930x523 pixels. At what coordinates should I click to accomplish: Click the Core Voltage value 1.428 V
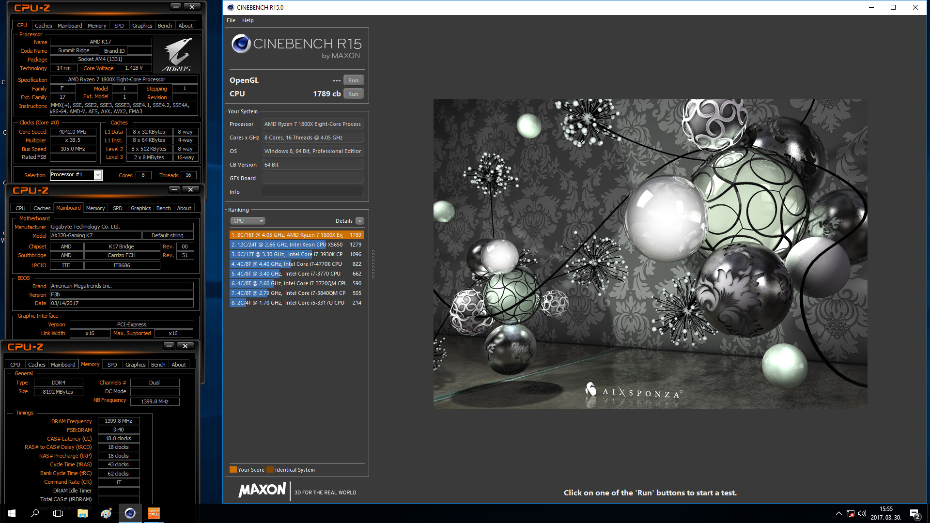point(134,68)
